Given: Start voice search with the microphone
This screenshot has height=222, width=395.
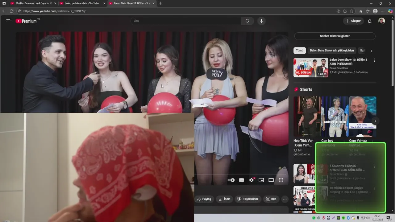Looking at the screenshot, I should [x=261, y=21].
